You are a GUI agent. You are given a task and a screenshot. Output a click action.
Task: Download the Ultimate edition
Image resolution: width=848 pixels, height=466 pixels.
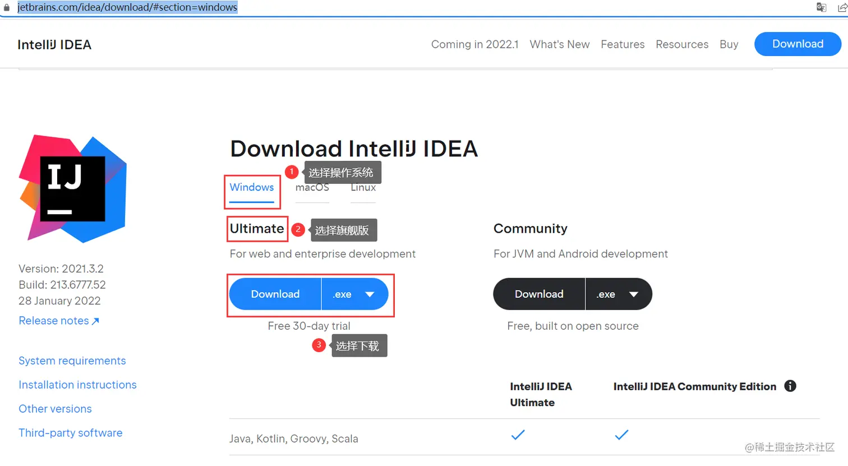tap(275, 294)
